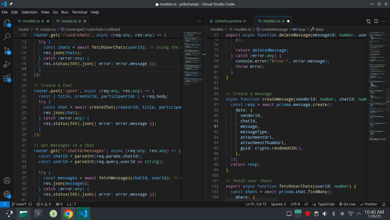Click unsaved dot on routes.ts tab
The width and height of the screenshot is (390, 220).
point(84,21)
